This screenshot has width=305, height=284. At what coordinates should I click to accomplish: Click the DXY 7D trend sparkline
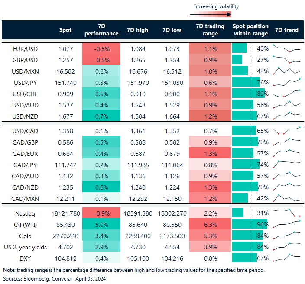pos(286,258)
